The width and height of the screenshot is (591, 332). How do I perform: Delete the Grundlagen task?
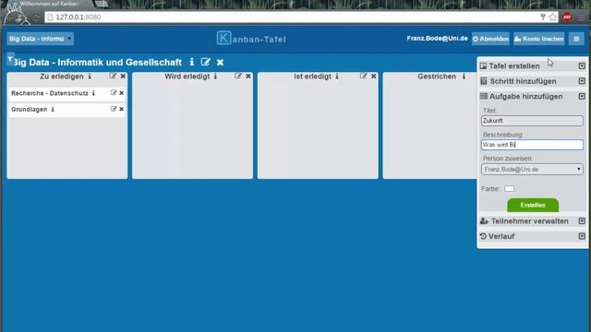[121, 109]
